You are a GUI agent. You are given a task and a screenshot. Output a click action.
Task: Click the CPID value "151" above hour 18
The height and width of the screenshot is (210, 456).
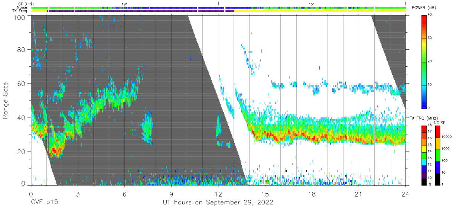(x=312, y=4)
